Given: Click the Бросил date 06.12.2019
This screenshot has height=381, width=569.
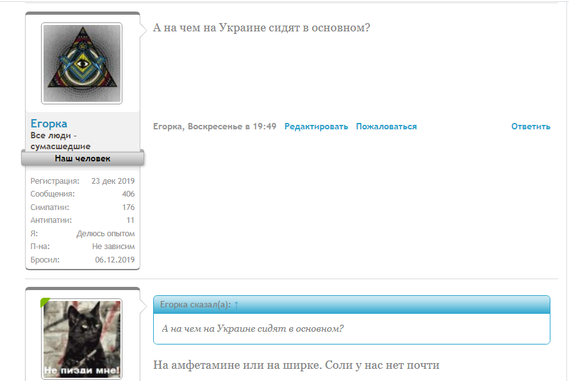Looking at the screenshot, I should [x=115, y=259].
